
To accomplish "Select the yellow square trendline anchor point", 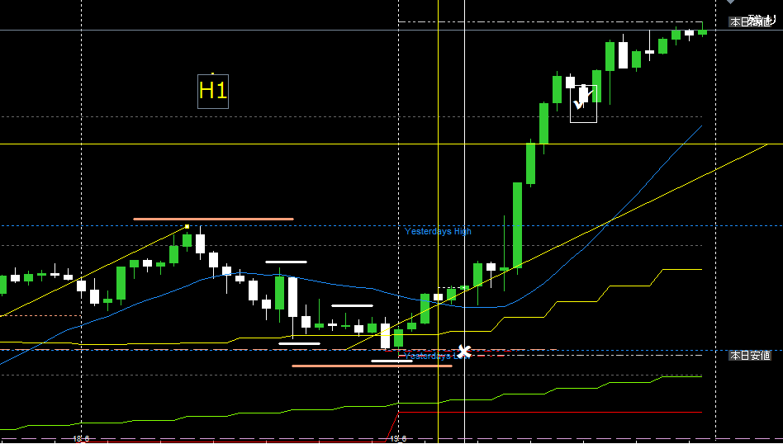I will [x=187, y=226].
